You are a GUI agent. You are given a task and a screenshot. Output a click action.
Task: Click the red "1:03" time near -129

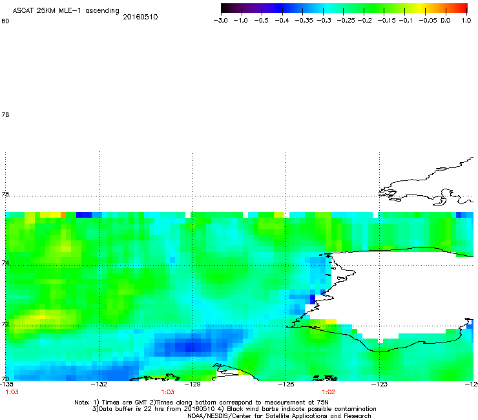tap(168, 392)
